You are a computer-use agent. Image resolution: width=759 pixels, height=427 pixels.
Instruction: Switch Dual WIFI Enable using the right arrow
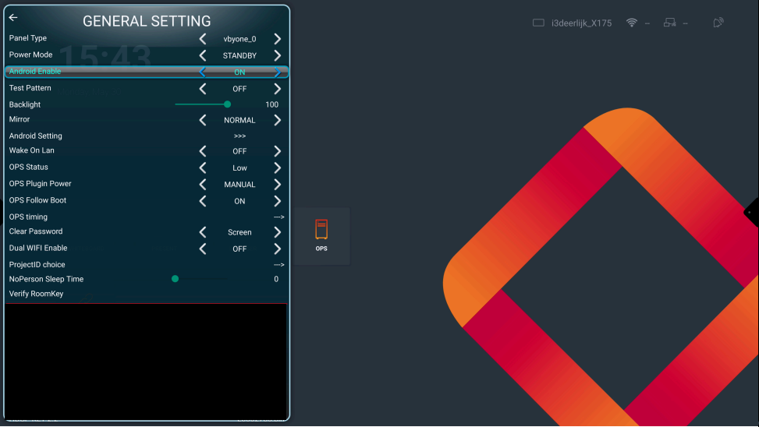tap(277, 249)
